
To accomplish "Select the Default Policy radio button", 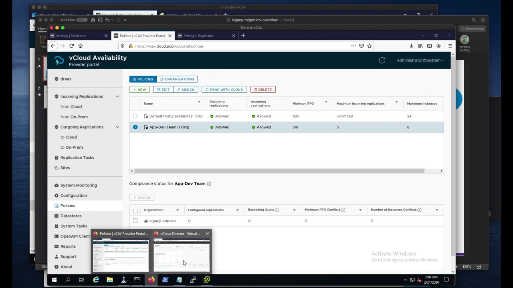I will tap(135, 116).
